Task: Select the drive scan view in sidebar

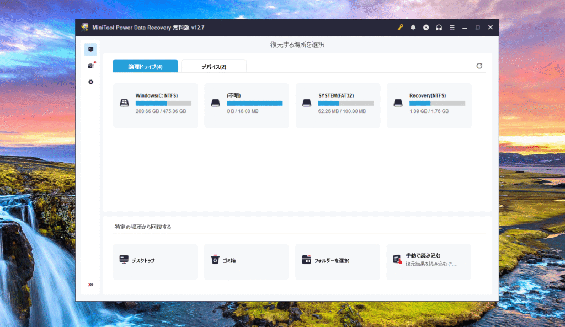Action: click(90, 50)
